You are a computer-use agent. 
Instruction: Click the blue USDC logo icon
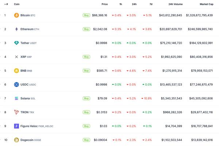click(x=16, y=84)
